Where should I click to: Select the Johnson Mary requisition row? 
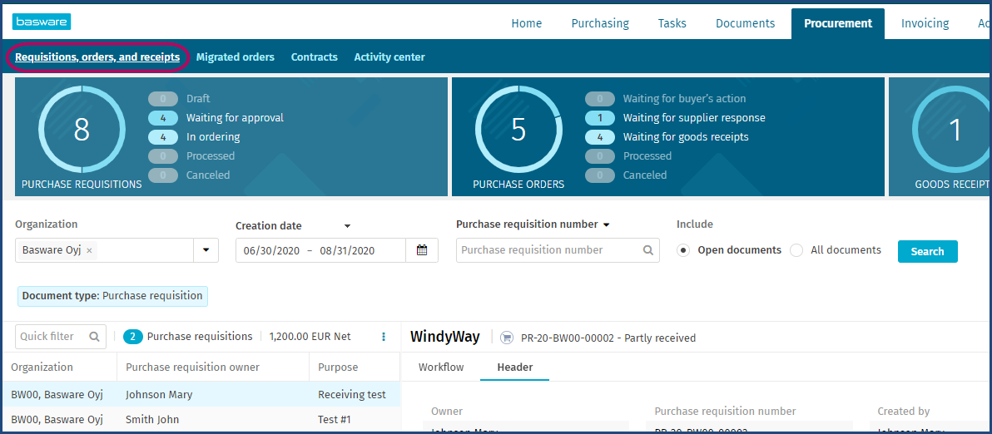[x=201, y=394]
